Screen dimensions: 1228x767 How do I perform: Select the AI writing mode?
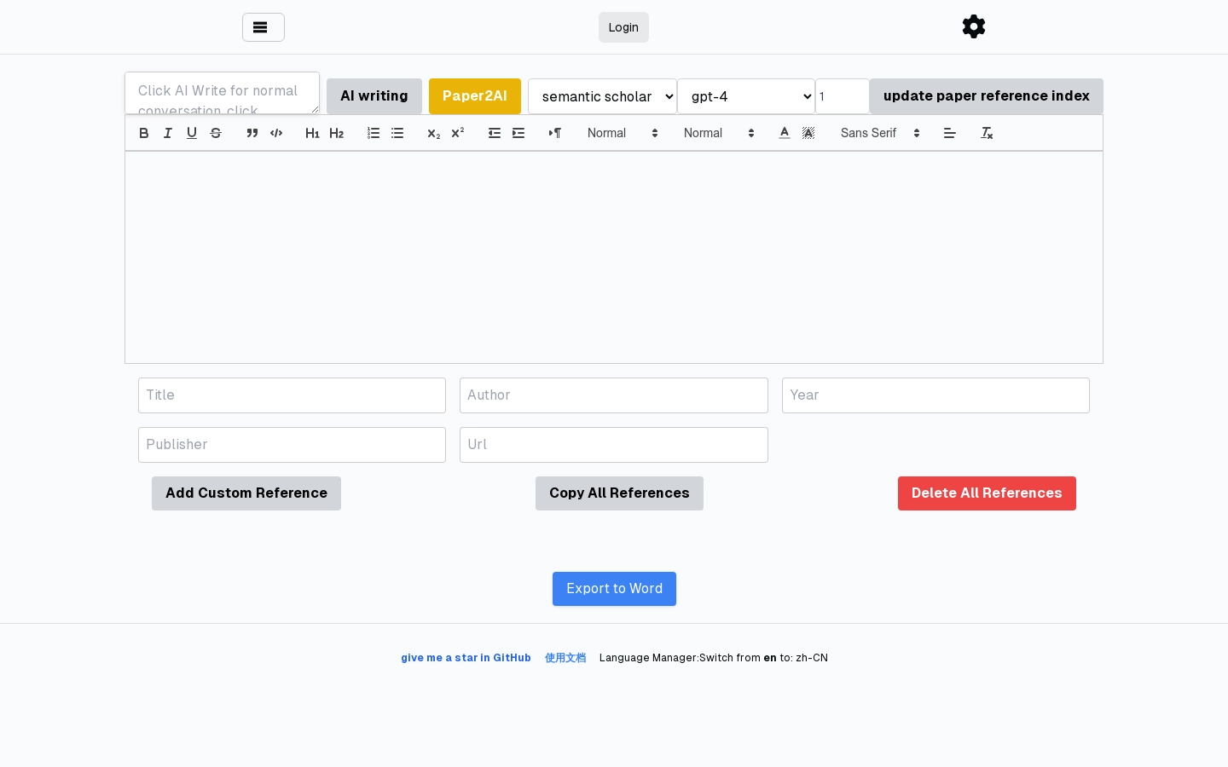coord(374,96)
